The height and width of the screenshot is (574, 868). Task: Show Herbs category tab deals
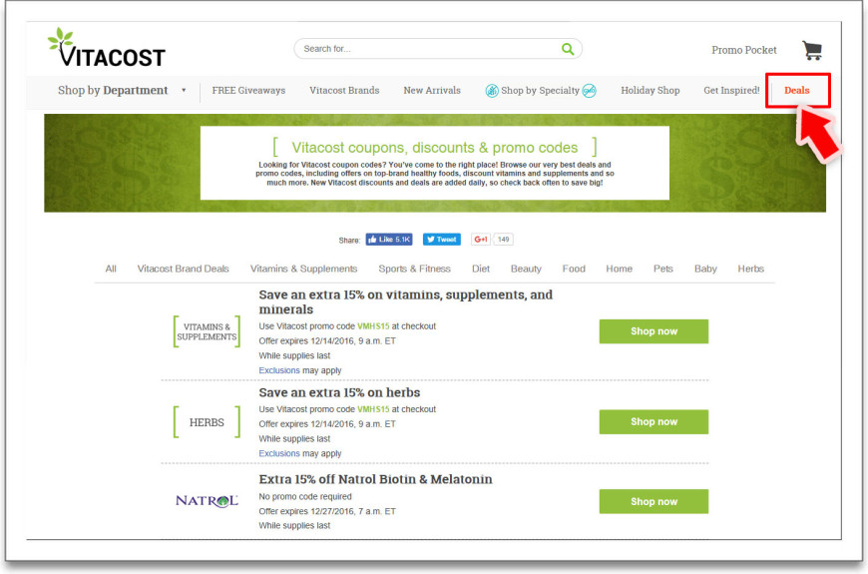(750, 269)
